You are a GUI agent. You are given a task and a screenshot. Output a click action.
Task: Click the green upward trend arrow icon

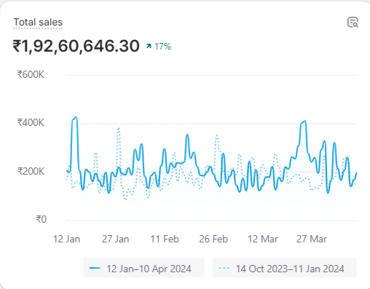[149, 46]
